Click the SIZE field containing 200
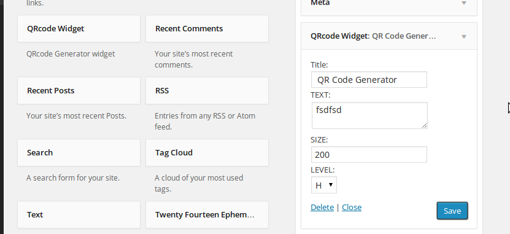 click(x=369, y=155)
